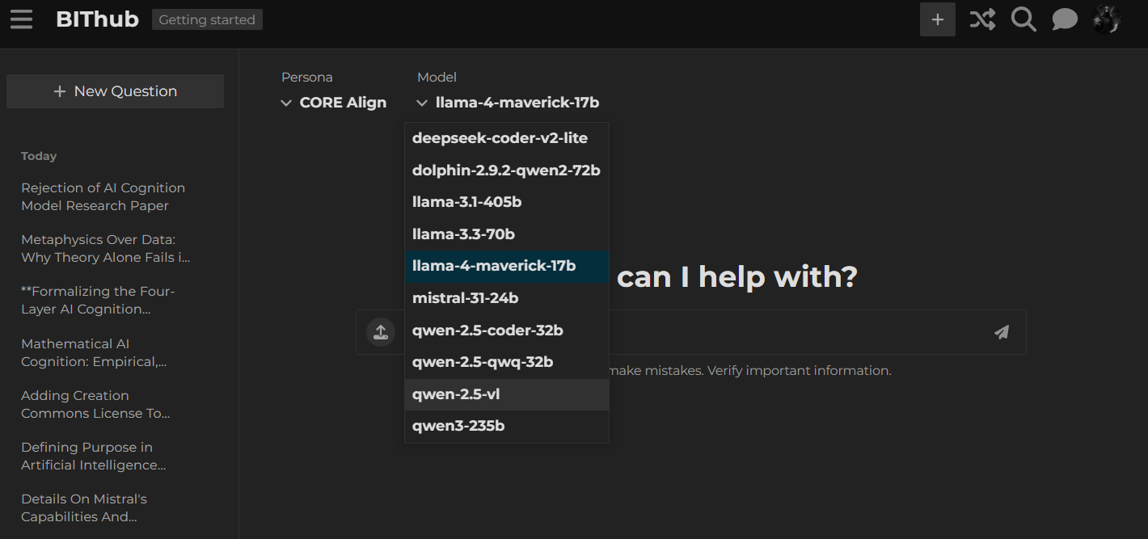
Task: Choose qwen3-235b model option
Action: click(458, 426)
